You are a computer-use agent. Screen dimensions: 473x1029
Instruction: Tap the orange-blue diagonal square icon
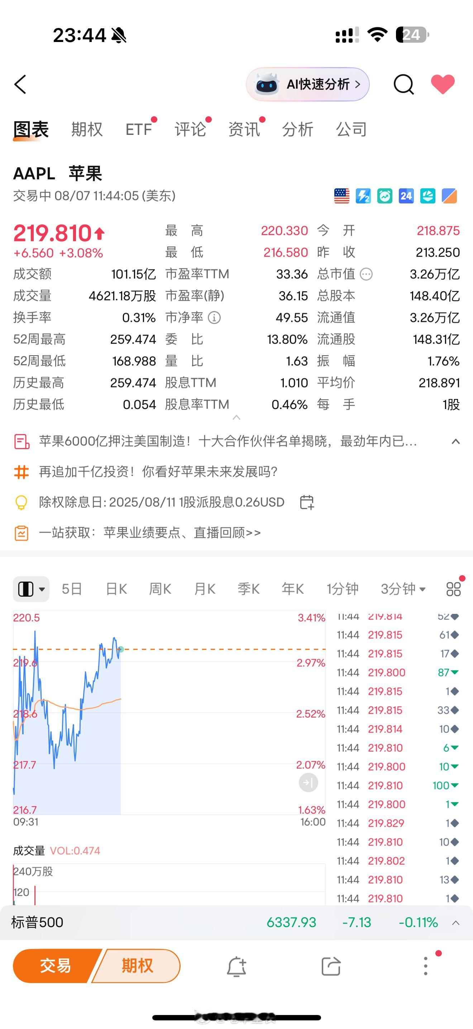(x=449, y=196)
